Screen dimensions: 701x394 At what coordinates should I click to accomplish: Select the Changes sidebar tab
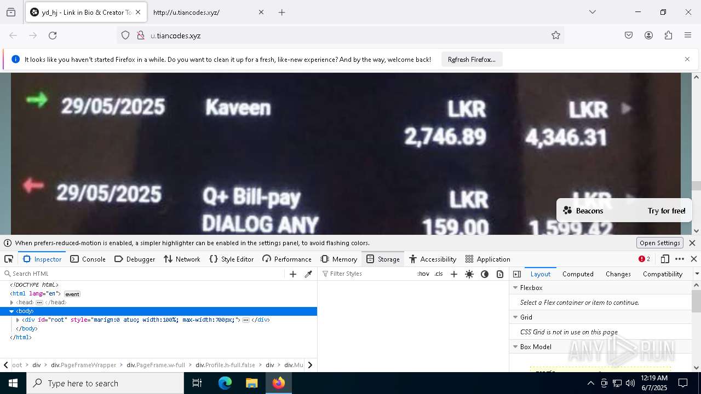[618, 274]
